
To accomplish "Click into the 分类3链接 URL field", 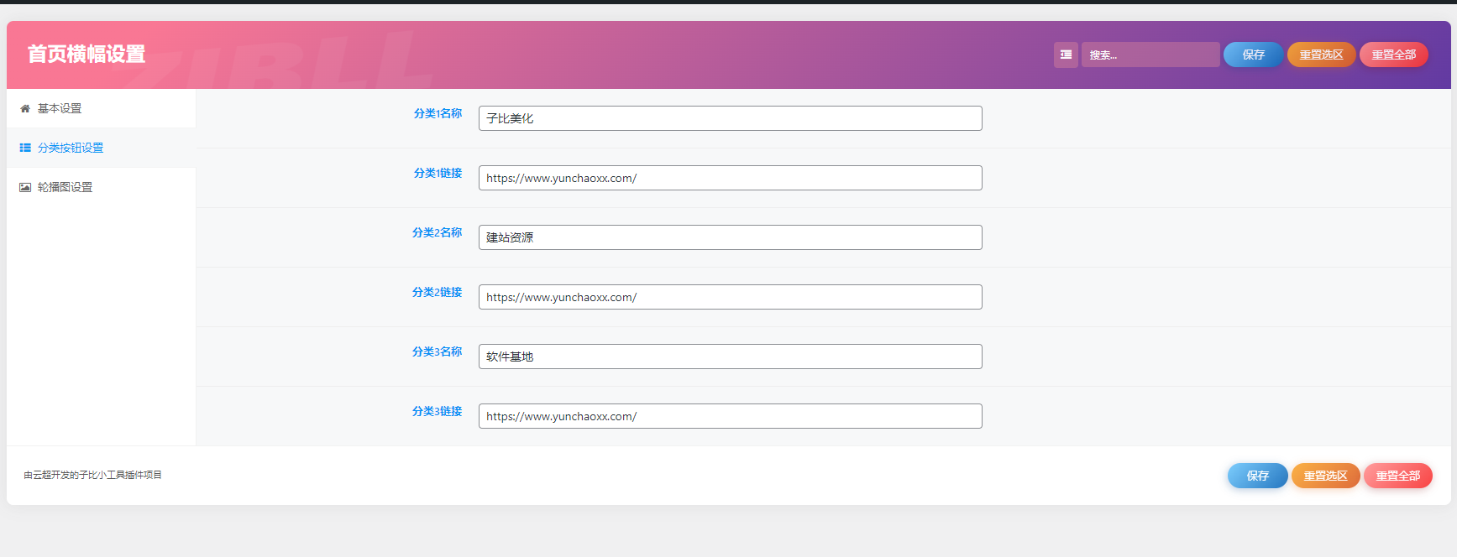I will tap(730, 416).
